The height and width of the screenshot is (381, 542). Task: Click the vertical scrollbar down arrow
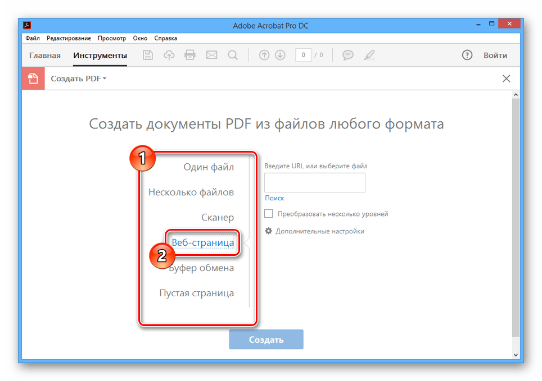[x=516, y=355]
